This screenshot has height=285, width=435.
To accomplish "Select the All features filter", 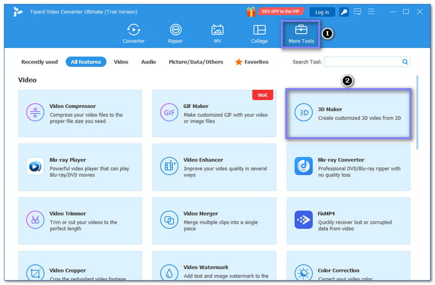I will 86,62.
